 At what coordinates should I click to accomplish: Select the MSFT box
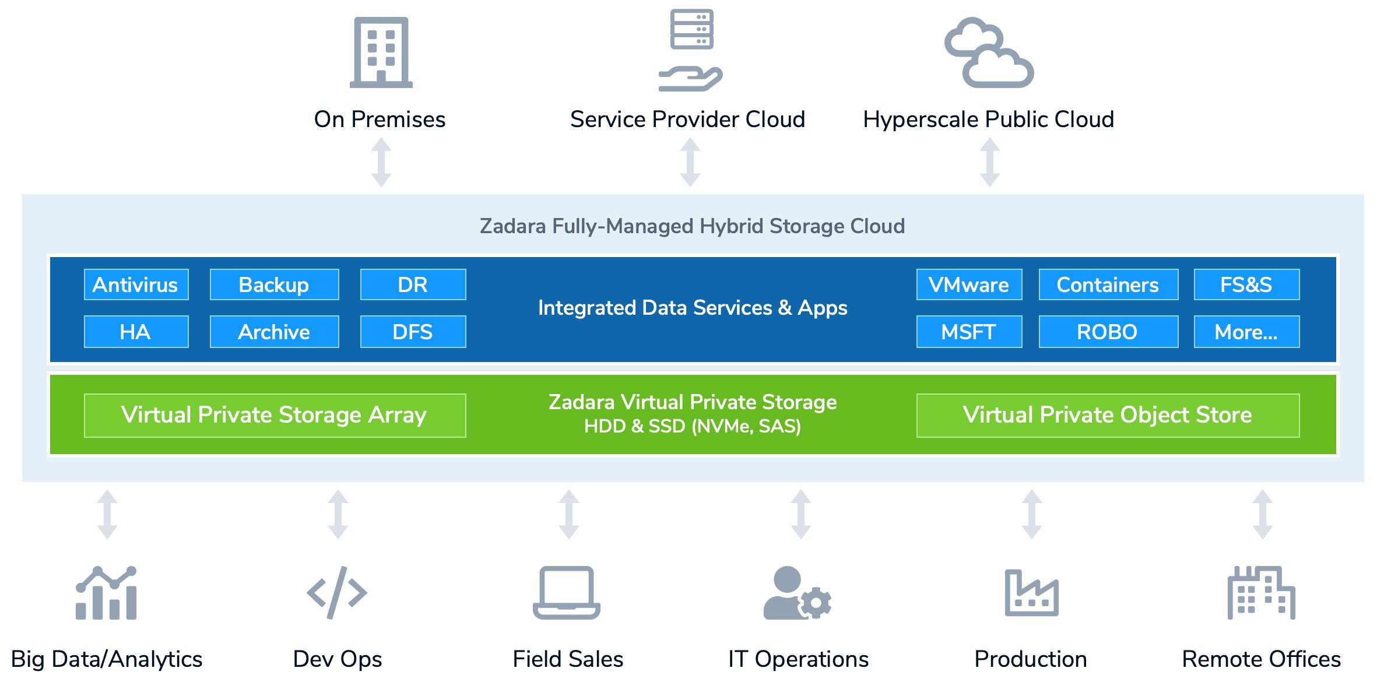(969, 332)
